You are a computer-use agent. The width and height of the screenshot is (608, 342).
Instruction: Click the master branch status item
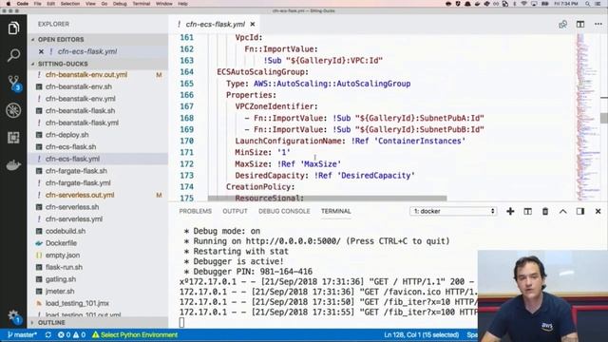tap(22, 334)
